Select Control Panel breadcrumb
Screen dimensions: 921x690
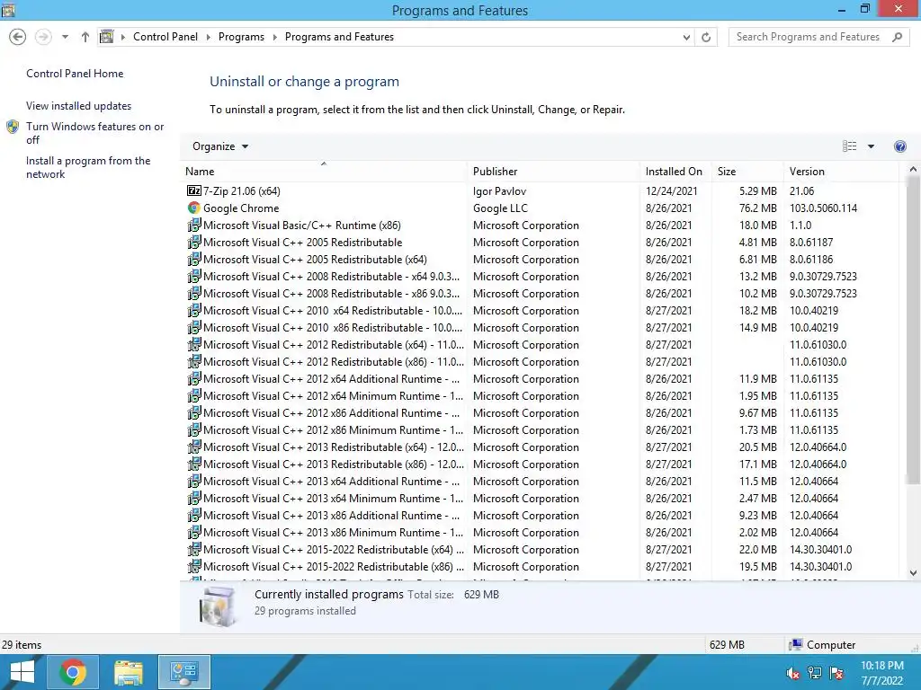coord(165,37)
